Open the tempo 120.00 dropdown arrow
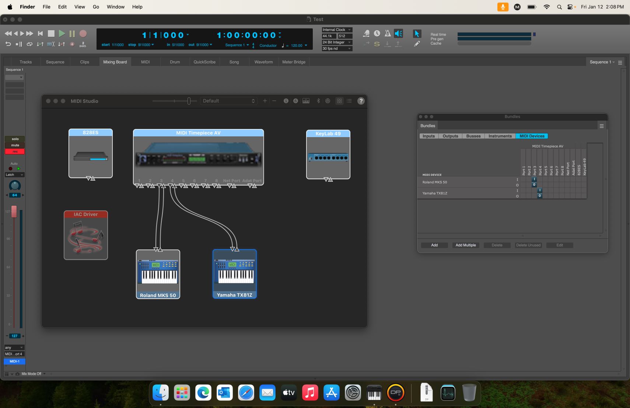 306,45
